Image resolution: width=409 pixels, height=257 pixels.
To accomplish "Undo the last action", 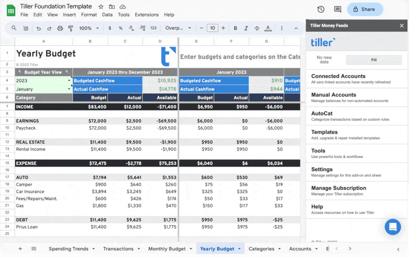I will 39,28.
